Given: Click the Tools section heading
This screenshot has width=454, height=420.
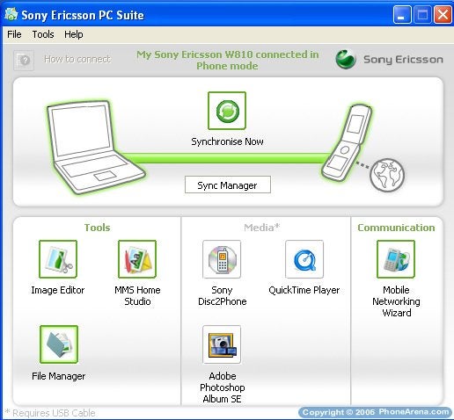Looking at the screenshot, I should (x=97, y=228).
